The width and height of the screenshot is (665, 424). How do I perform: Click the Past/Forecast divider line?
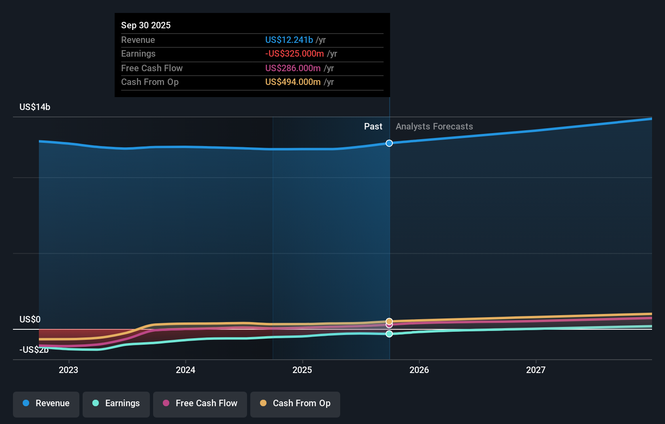pyautogui.click(x=389, y=223)
